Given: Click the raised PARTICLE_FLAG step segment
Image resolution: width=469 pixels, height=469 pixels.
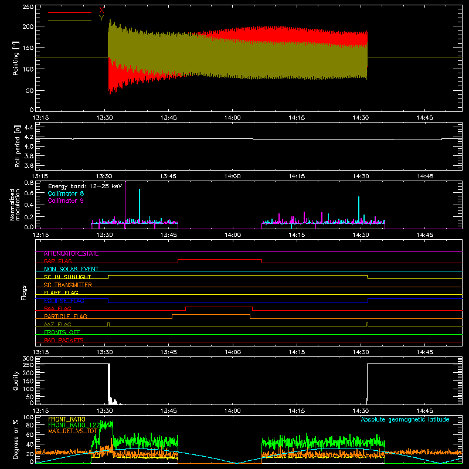Looking at the screenshot, I should [x=211, y=315].
